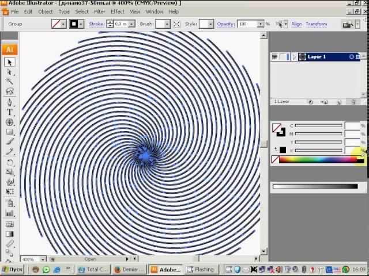Click Create New Layer icon in Layers panel
The image size is (369, 276).
click(x=339, y=102)
